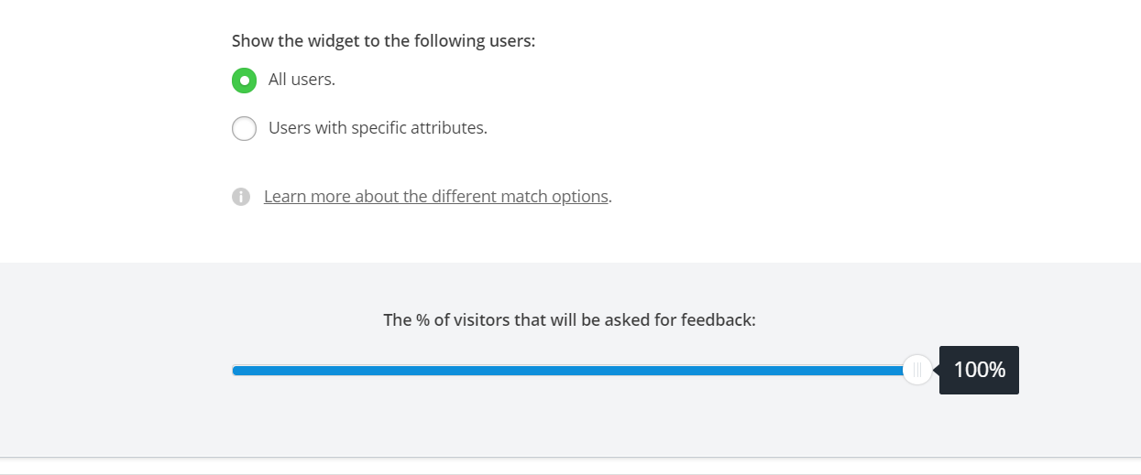Viewport: 1141px width, 475px height.
Task: Click the 'Show the widget to the following users:' heading
Action: [x=383, y=41]
